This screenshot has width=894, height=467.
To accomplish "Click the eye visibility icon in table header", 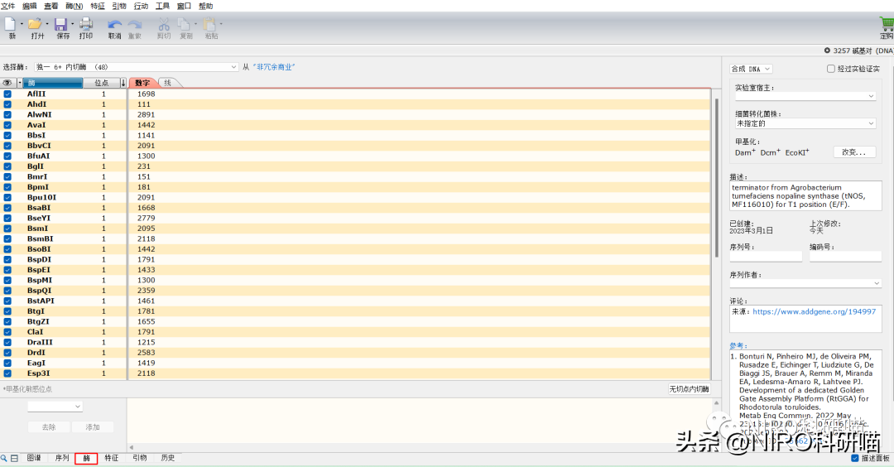I will pyautogui.click(x=7, y=83).
